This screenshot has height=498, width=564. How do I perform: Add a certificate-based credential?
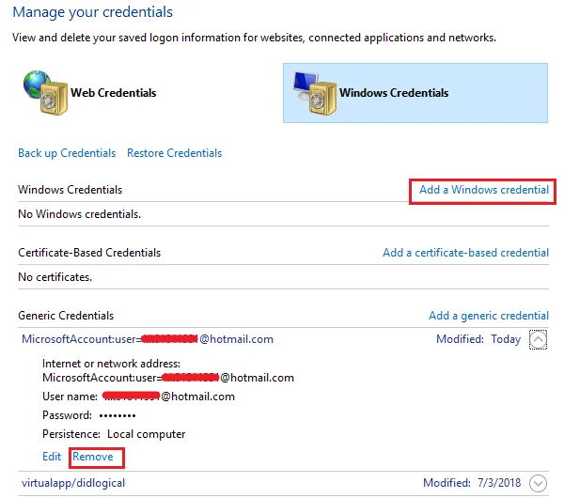pyautogui.click(x=465, y=253)
